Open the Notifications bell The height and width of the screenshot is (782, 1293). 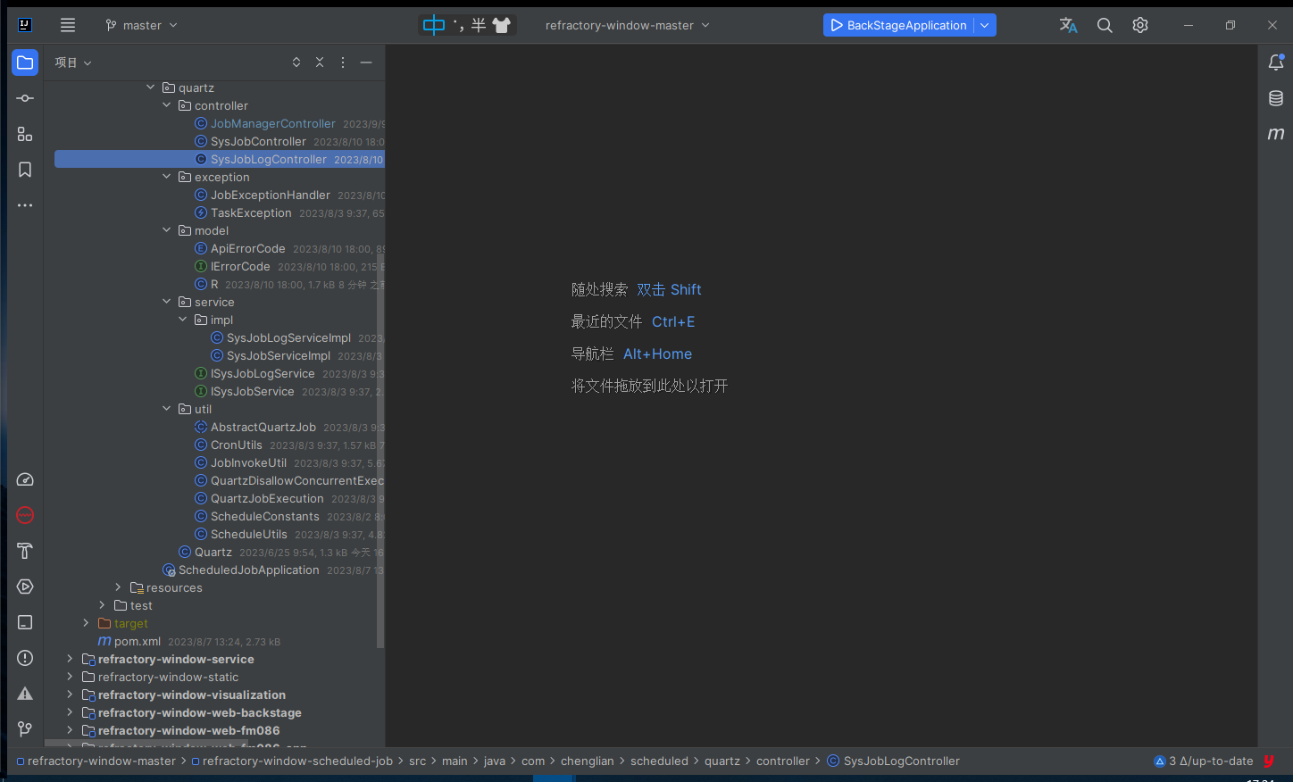(1276, 62)
